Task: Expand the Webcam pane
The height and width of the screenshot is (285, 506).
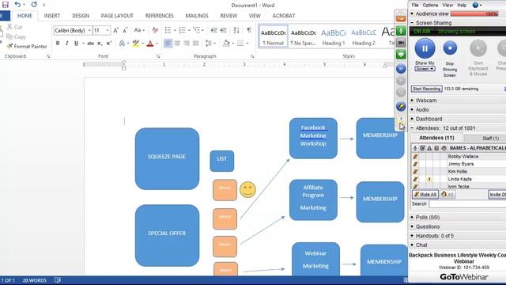Action: coord(412,101)
